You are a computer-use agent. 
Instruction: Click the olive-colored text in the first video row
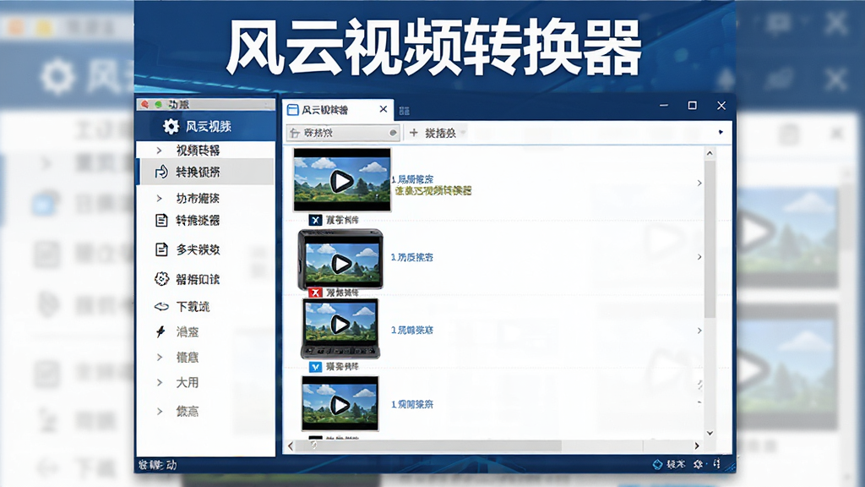[x=433, y=191]
